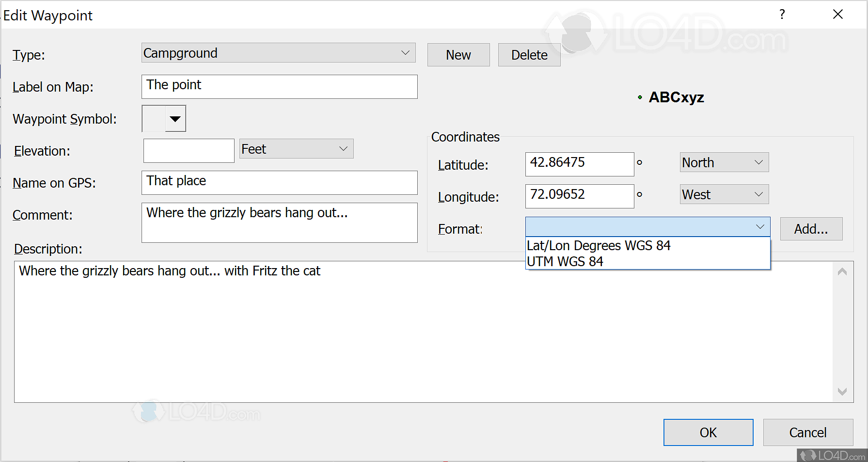
Task: Click the Add... format button
Action: pos(811,229)
